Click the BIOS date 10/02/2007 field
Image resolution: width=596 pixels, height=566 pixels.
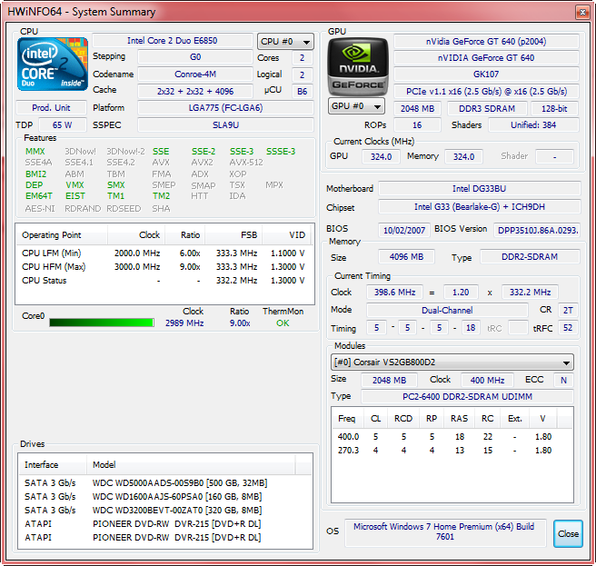[404, 231]
